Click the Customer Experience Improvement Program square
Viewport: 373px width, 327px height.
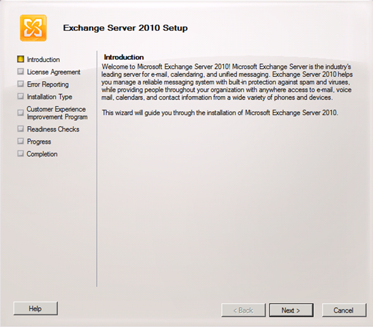[20, 112]
